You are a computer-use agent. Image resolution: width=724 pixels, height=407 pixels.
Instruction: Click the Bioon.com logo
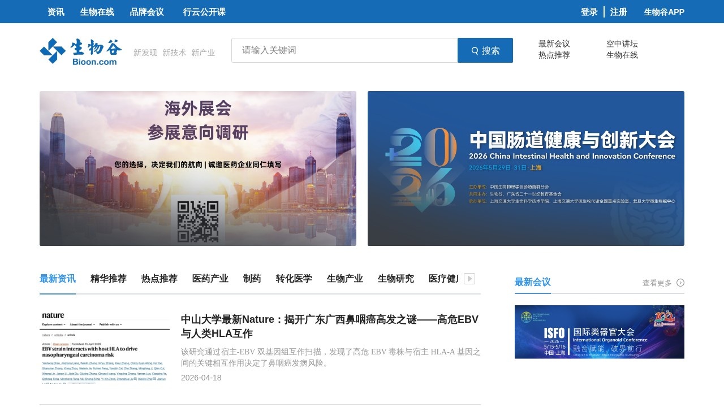pos(80,51)
